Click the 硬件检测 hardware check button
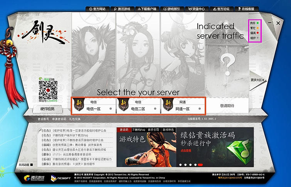The height and width of the screenshot is (187, 291). tap(47, 109)
